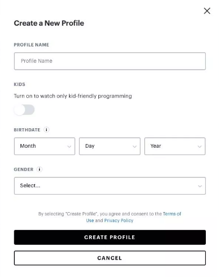Viewport: 219px width, 277px height.
Task: Expand the Gender Select dropdown
Action: coord(110,186)
